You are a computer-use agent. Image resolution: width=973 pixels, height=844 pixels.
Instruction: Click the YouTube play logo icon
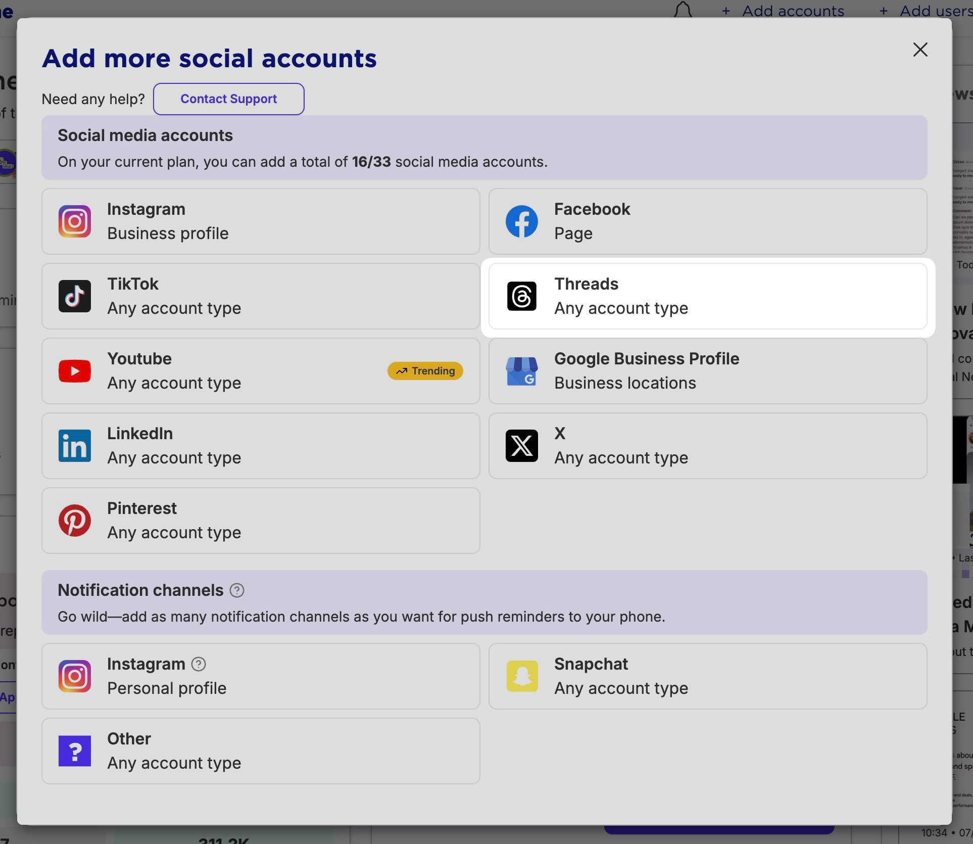(x=75, y=371)
